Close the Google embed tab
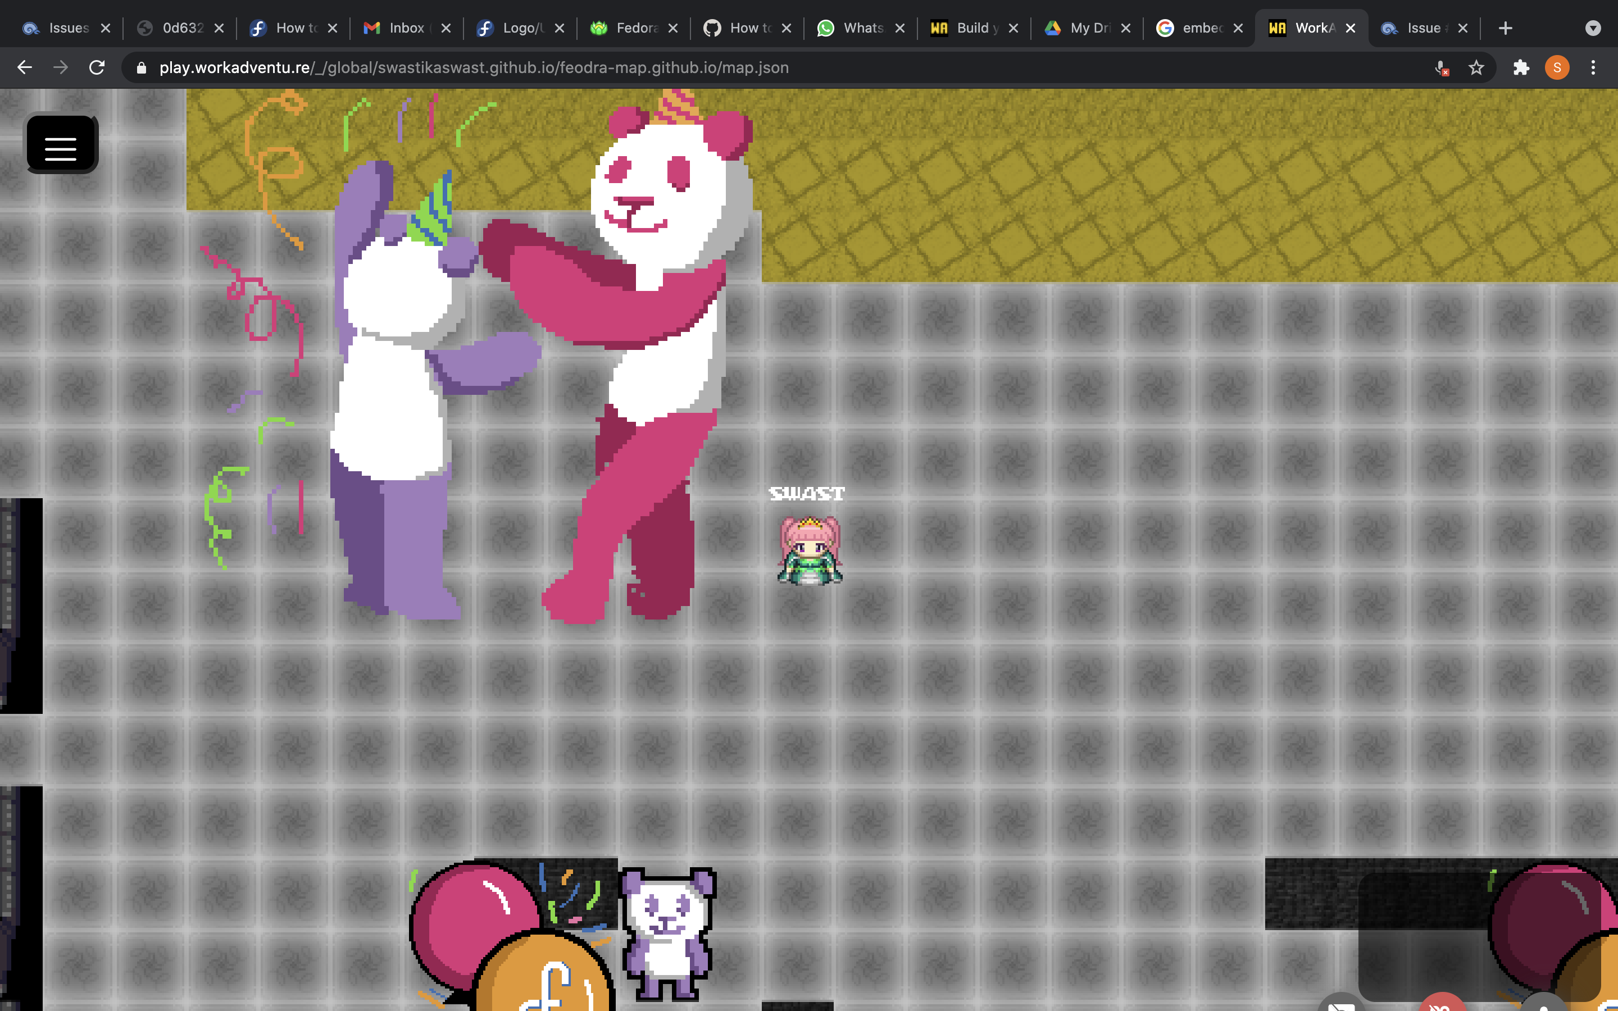 coord(1238,28)
